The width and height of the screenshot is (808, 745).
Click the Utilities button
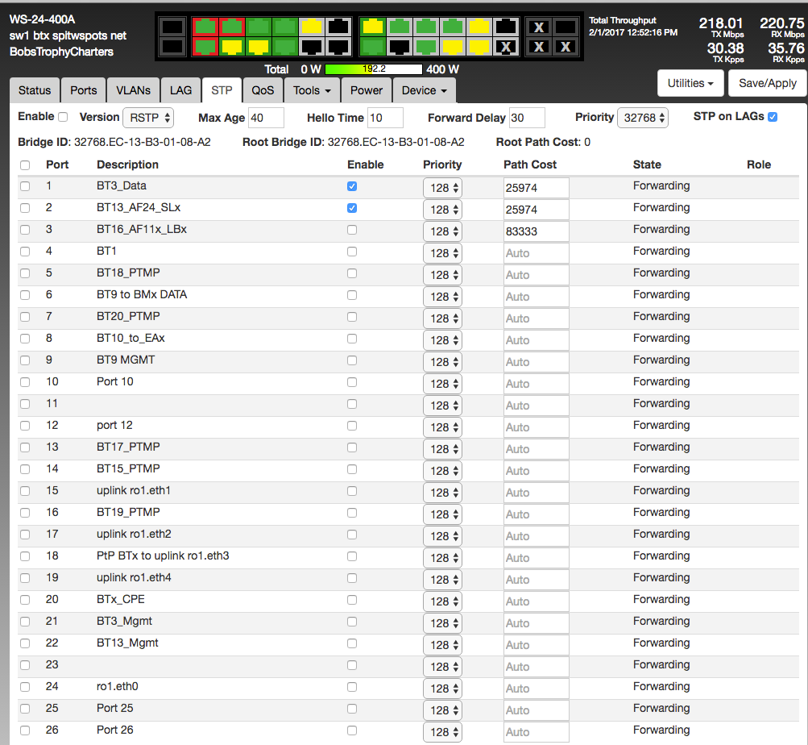coord(690,83)
